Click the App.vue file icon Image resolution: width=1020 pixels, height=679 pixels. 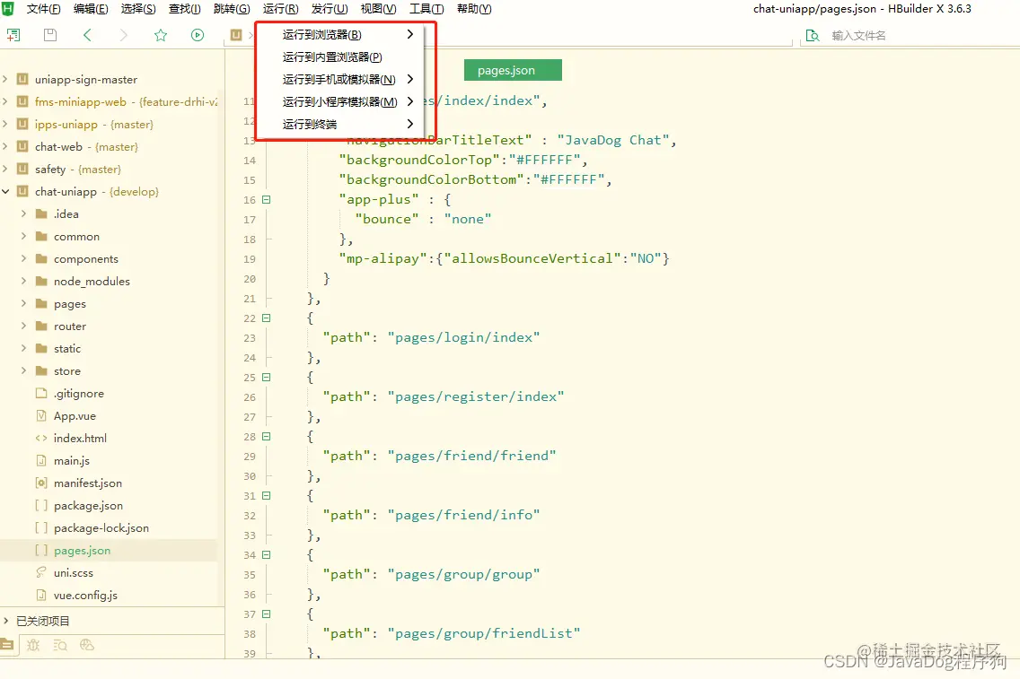click(x=41, y=416)
